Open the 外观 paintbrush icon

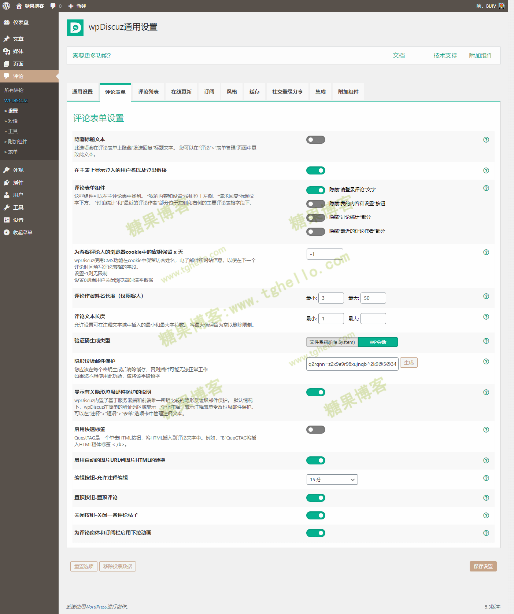(7, 170)
